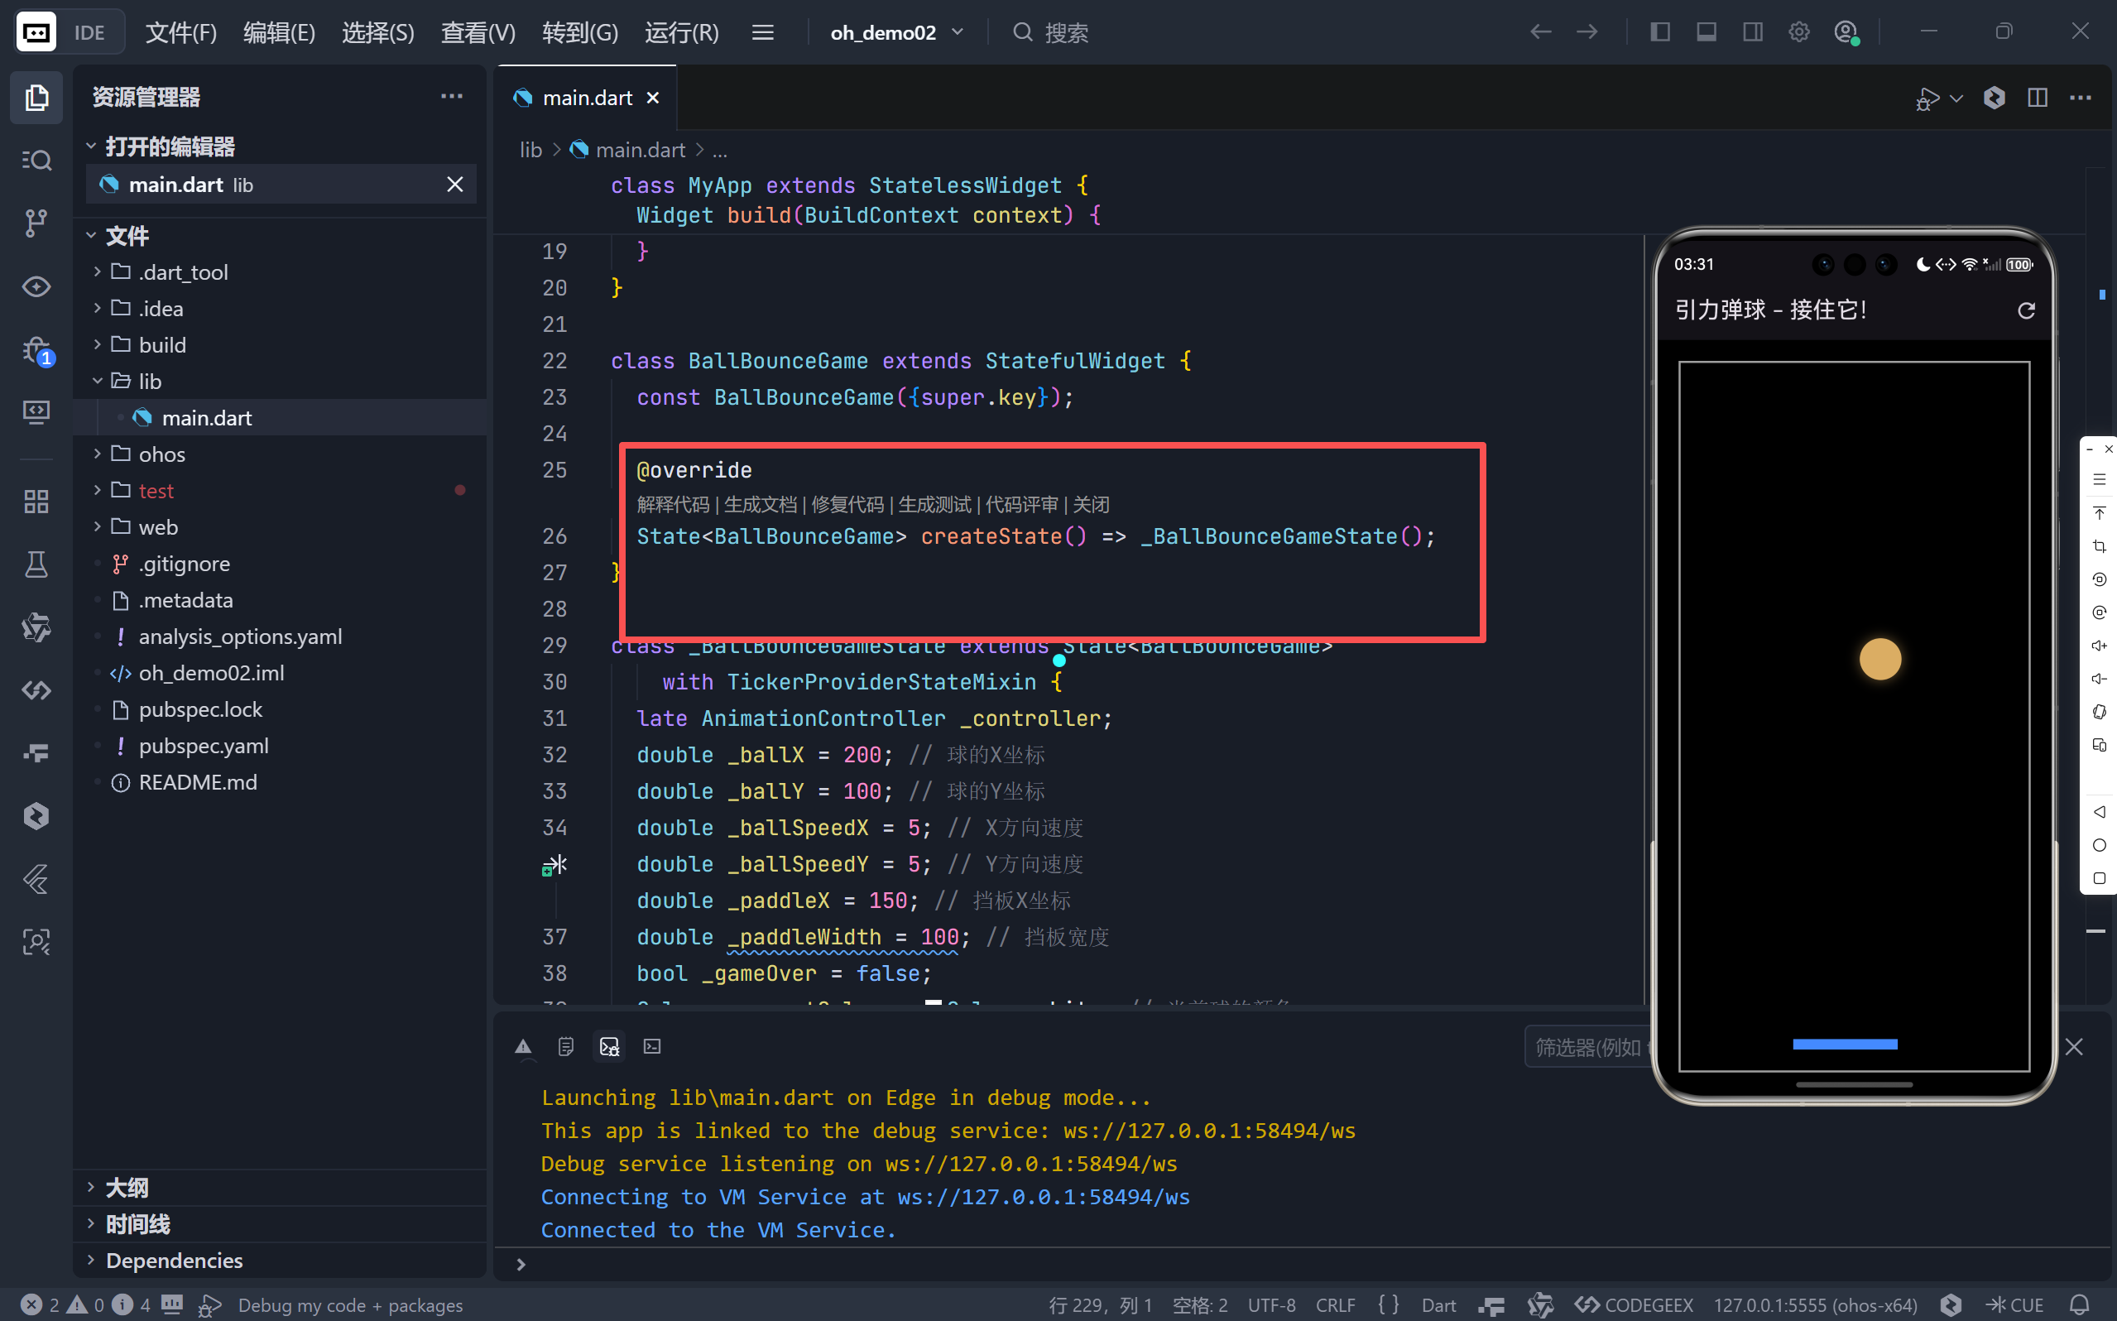
Task: Select the main.dart editor tab
Action: point(586,98)
